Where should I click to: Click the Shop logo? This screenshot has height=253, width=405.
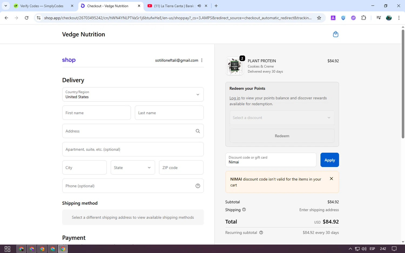69,60
